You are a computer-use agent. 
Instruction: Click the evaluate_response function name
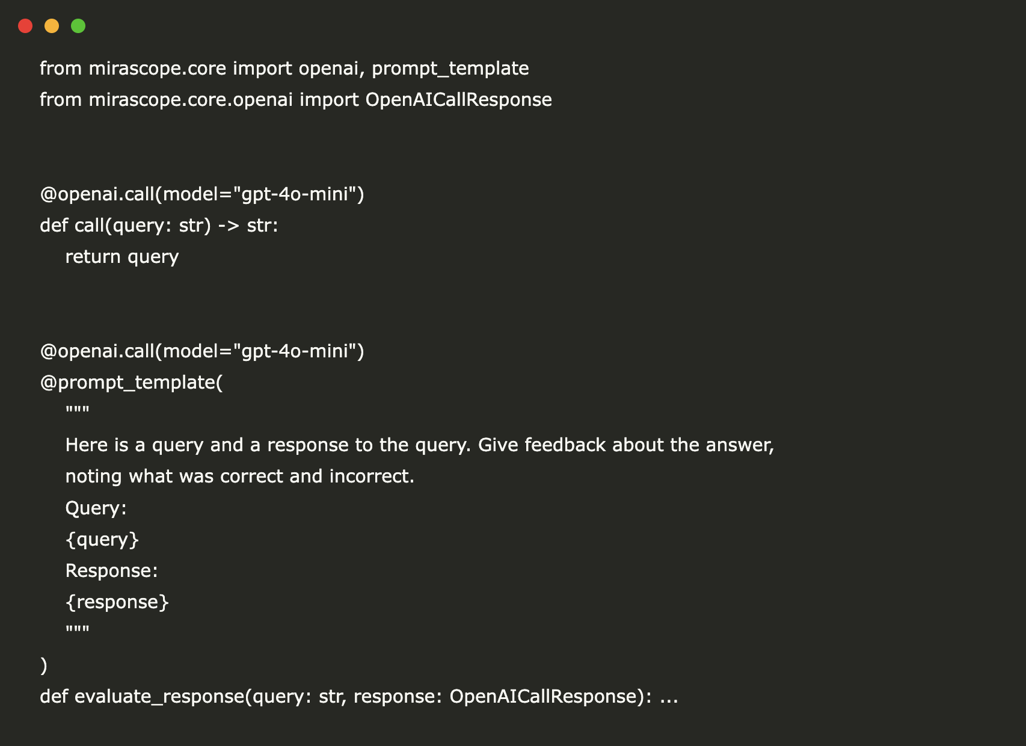pos(159,697)
